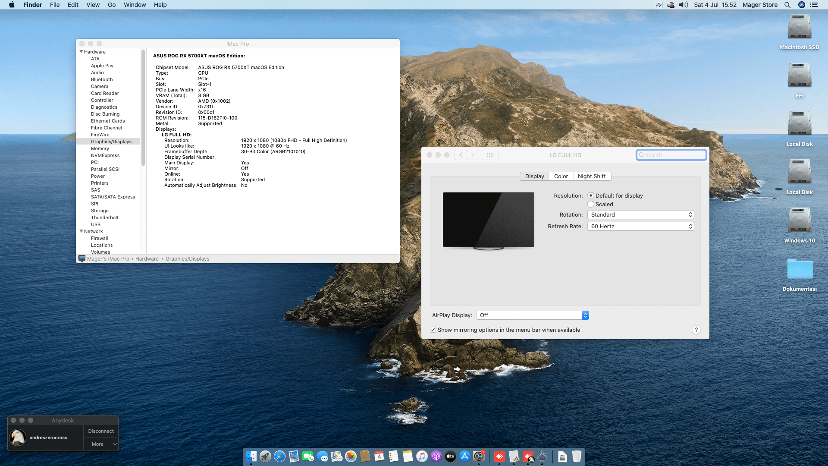Image resolution: width=828 pixels, height=466 pixels.
Task: Select the Scaled resolution radio button
Action: 591,204
